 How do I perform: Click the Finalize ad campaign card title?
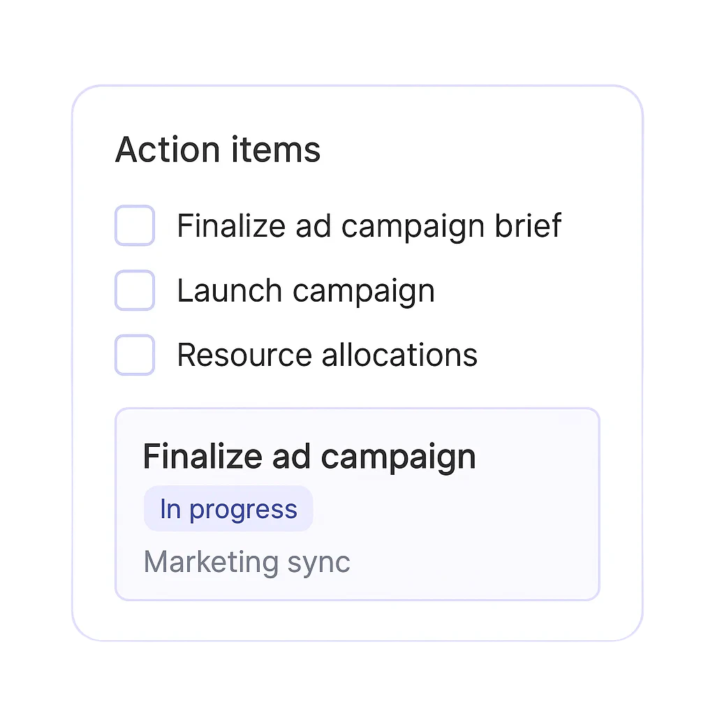point(309,455)
